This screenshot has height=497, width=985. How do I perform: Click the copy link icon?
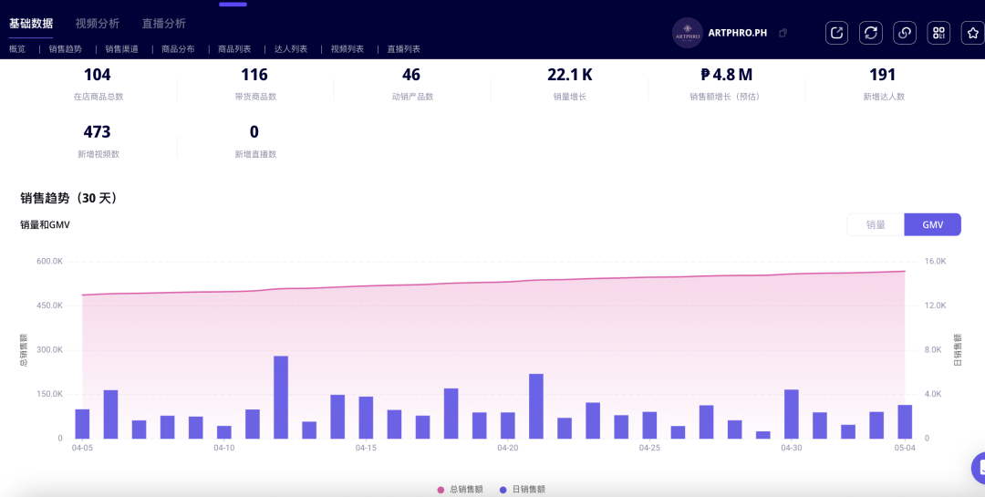(x=905, y=33)
